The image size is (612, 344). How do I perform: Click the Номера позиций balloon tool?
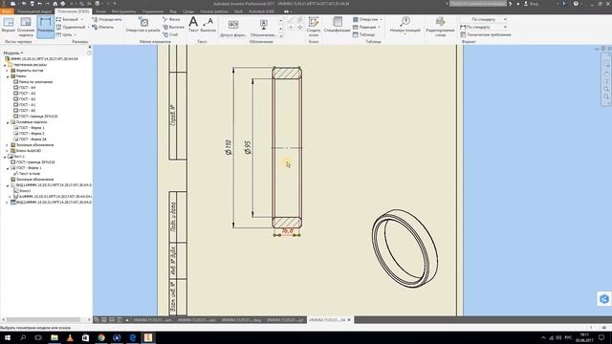[405, 25]
